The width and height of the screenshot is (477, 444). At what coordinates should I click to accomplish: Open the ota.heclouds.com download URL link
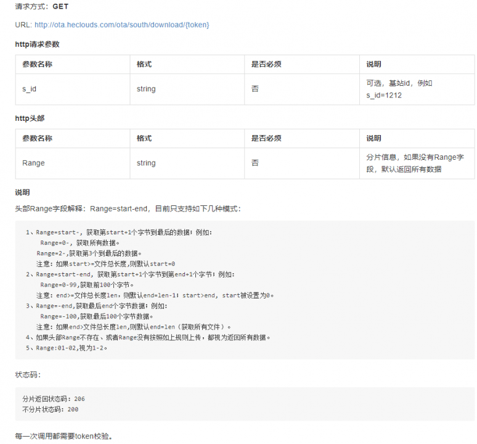(x=121, y=25)
